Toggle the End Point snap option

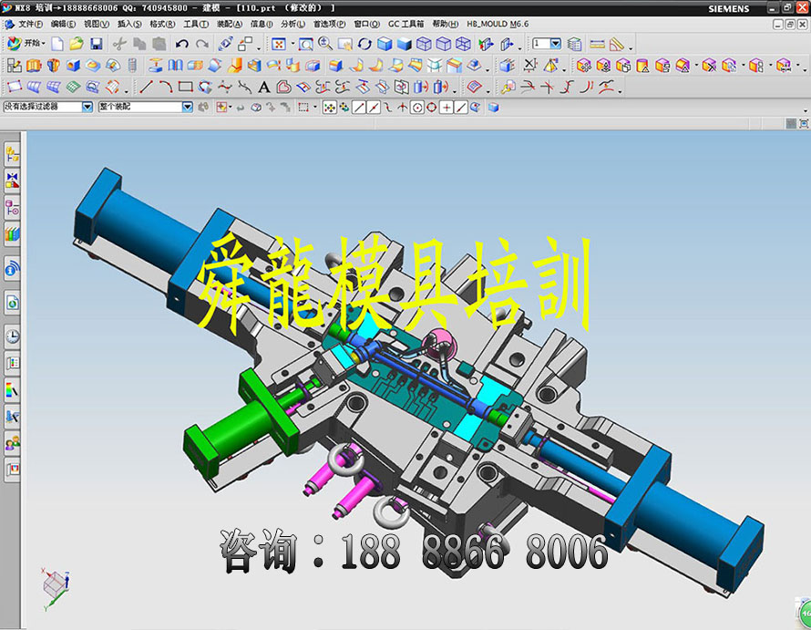pos(358,108)
